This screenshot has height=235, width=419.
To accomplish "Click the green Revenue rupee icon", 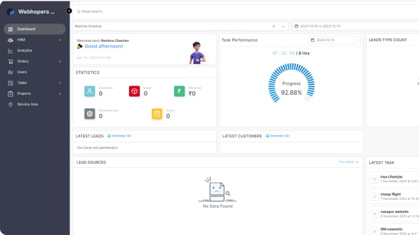I will pos(179,91).
